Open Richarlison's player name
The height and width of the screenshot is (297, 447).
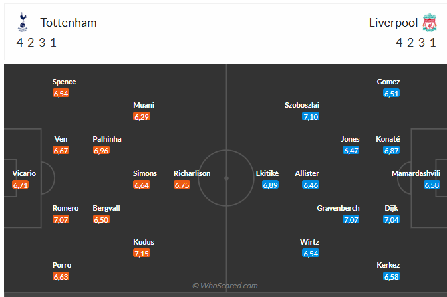click(192, 173)
